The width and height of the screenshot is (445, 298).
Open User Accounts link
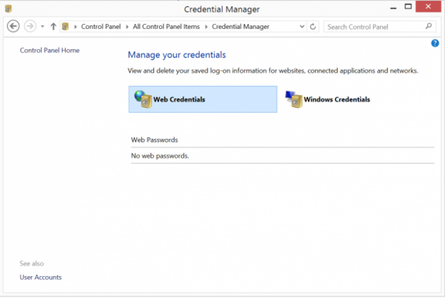coord(40,277)
